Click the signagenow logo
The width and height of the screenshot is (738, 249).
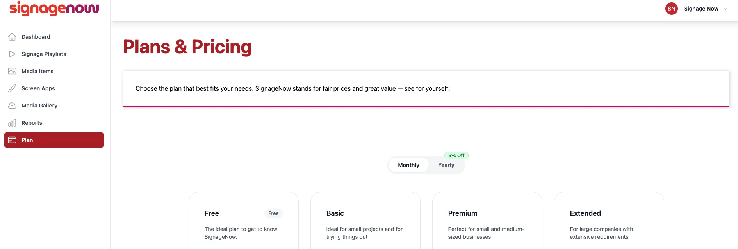pyautogui.click(x=54, y=8)
